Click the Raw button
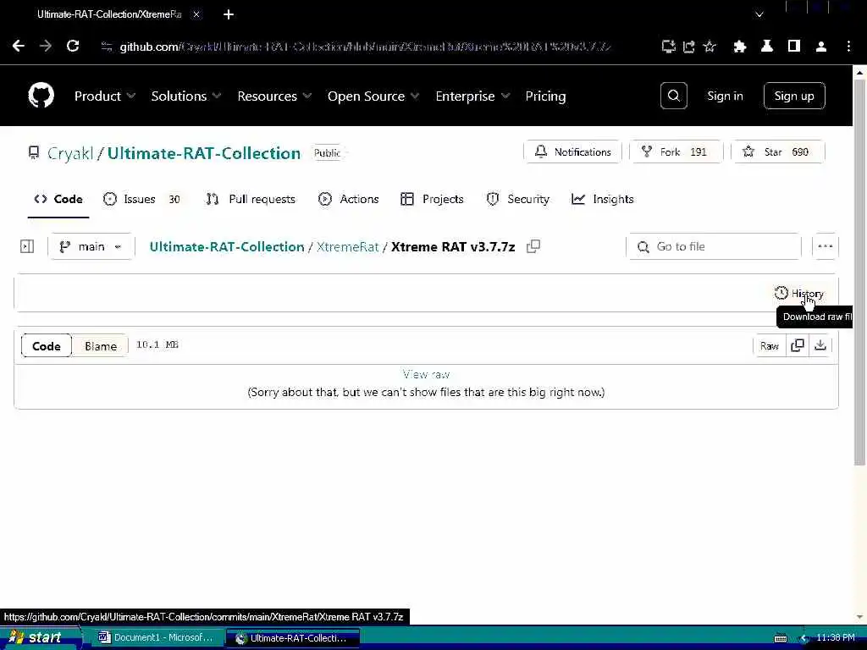Screen dimensions: 867x650 point(769,346)
